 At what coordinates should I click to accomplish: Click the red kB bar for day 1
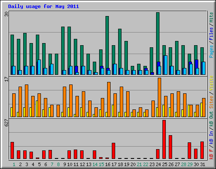click(x=12, y=150)
